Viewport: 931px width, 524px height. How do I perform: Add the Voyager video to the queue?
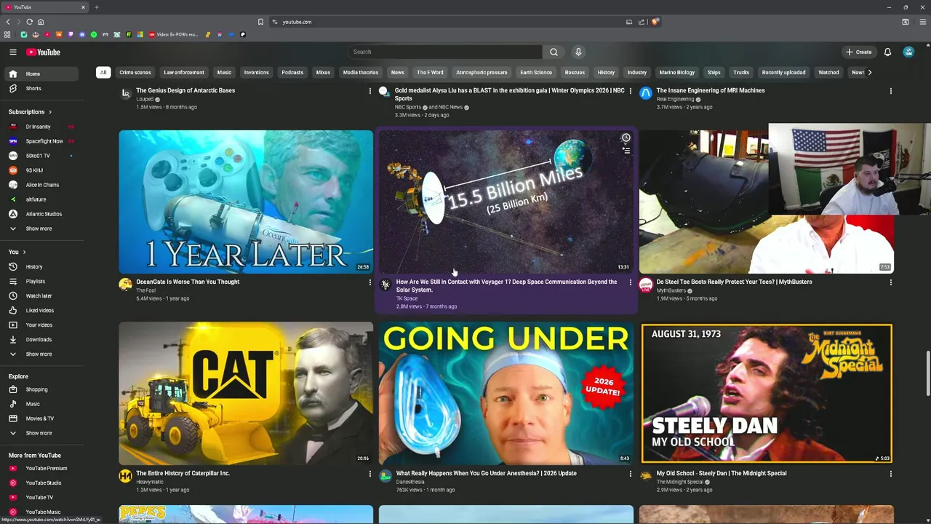point(626,150)
